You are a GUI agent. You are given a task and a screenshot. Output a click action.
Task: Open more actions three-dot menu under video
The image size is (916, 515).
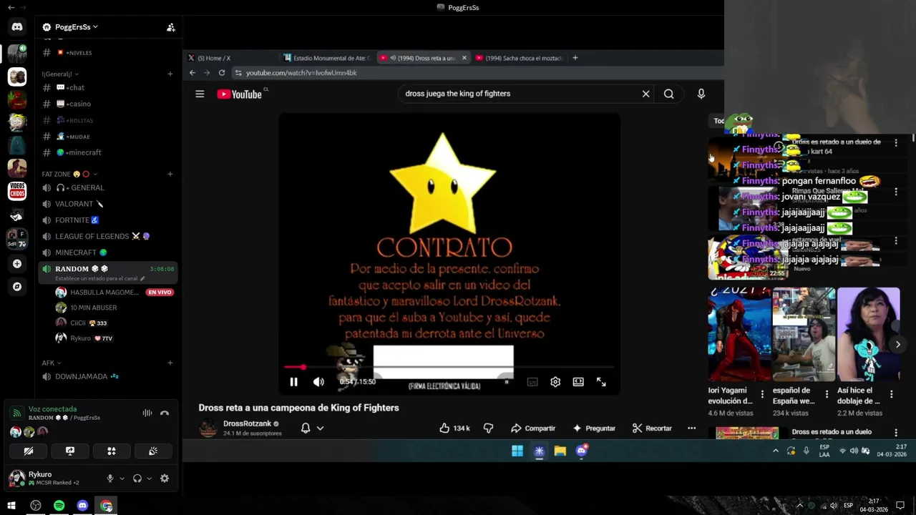tap(691, 428)
